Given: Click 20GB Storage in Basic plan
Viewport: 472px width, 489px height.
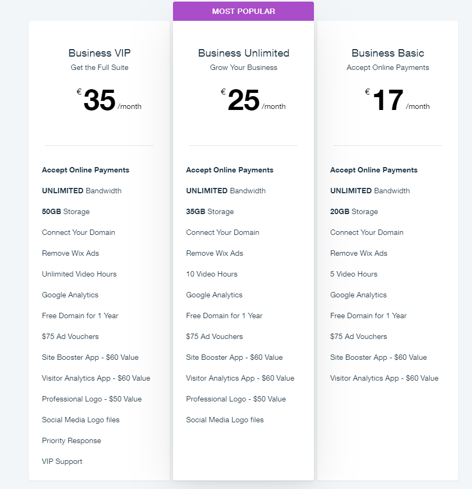Looking at the screenshot, I should 354,212.
